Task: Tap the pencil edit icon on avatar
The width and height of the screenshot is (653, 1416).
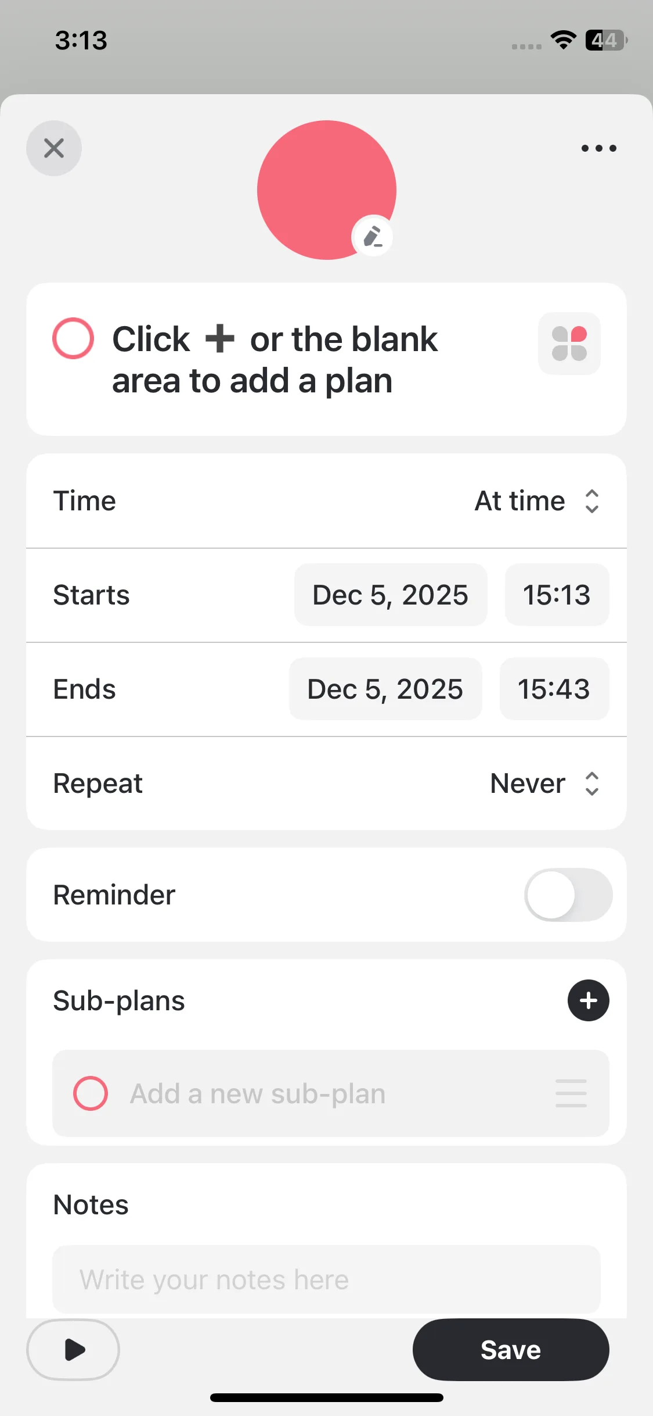Action: (373, 237)
